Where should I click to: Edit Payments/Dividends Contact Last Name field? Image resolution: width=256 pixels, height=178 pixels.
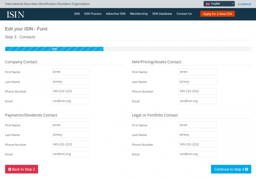point(70,135)
